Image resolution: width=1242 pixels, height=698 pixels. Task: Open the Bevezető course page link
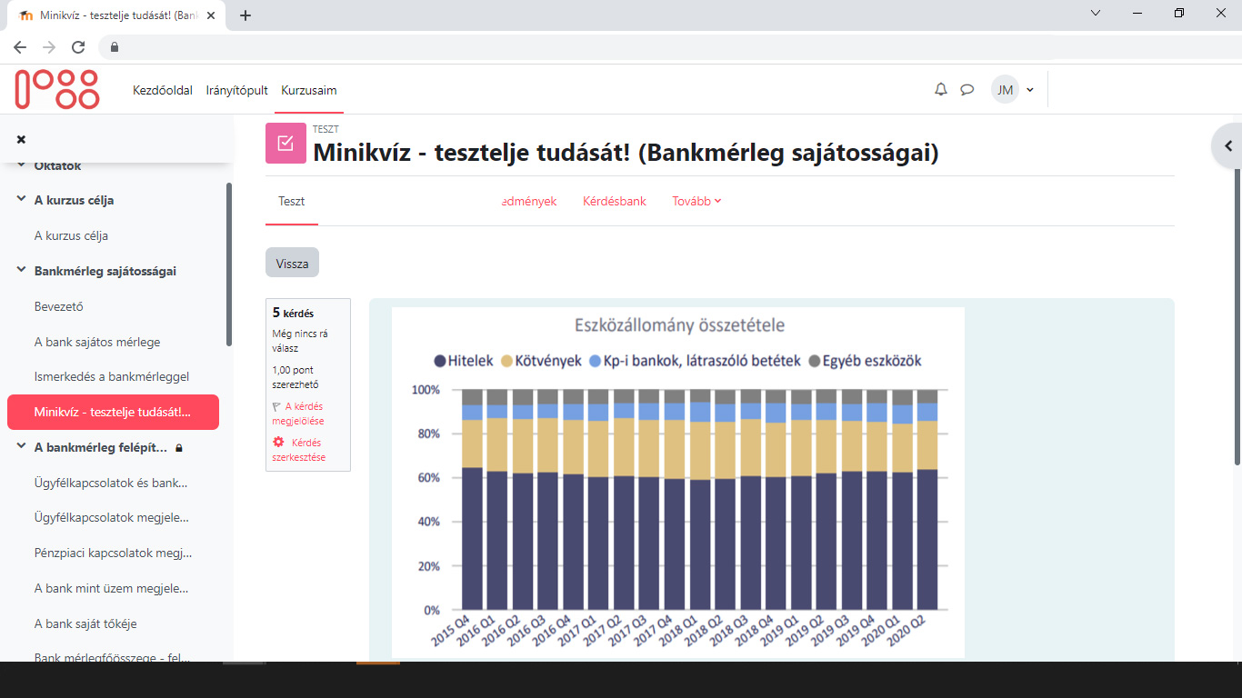(56, 306)
